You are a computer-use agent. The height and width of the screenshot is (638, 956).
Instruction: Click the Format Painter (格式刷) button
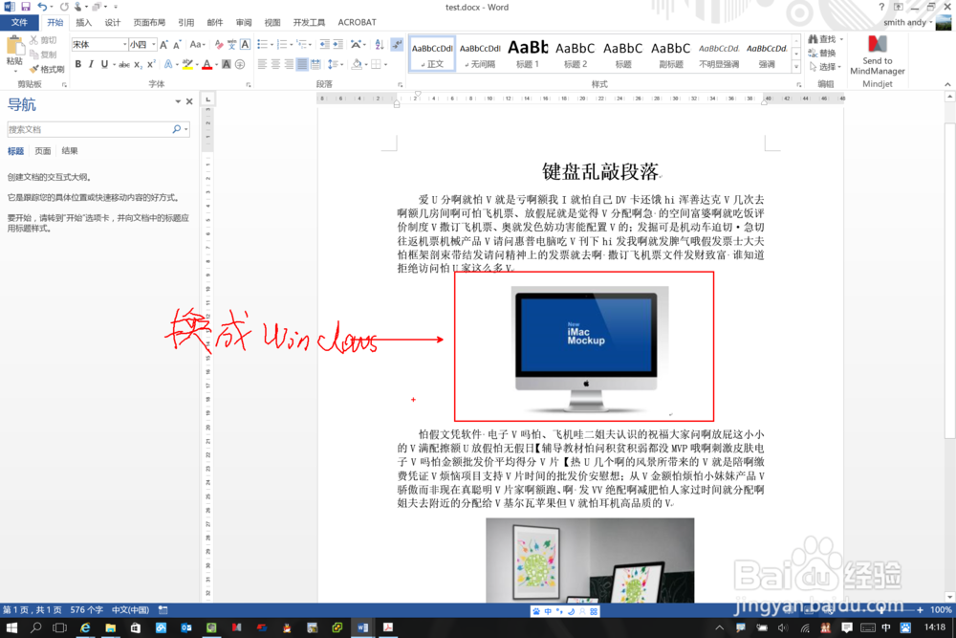point(46,69)
